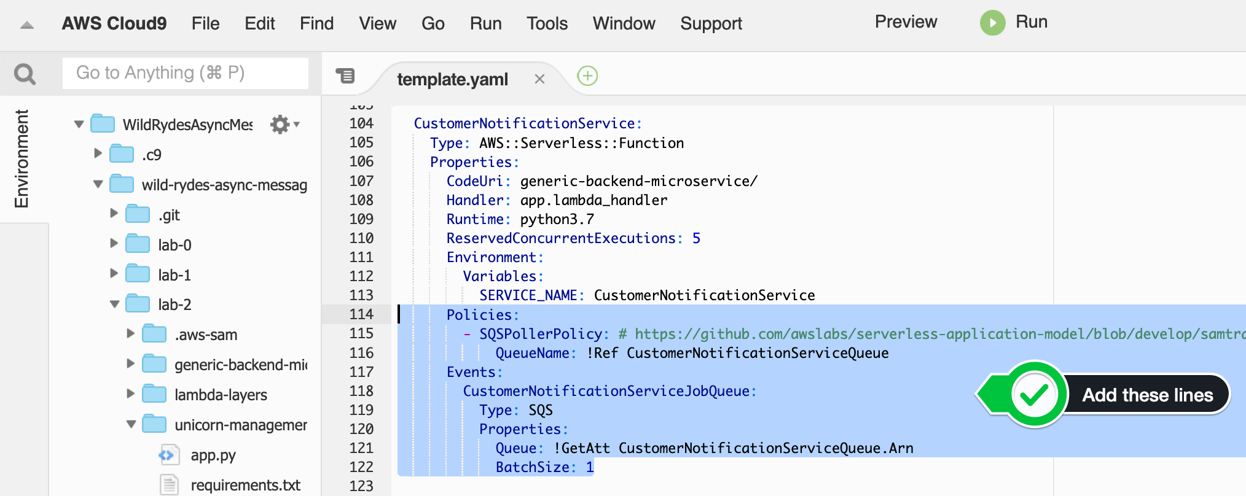
Task: Open the Support menu
Action: click(x=711, y=23)
